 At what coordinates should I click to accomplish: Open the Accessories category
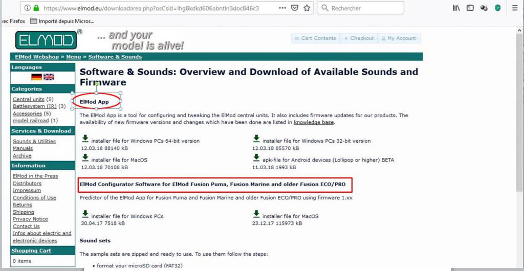[x=27, y=114]
